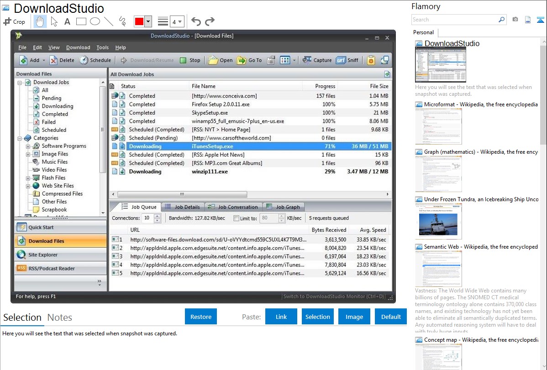Open the Help menu
The image size is (547, 370).
[121, 47]
